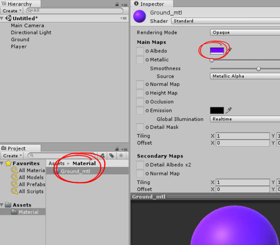280x245 pixels.
Task: Click the Search by Label tag icon
Action: click(112, 155)
